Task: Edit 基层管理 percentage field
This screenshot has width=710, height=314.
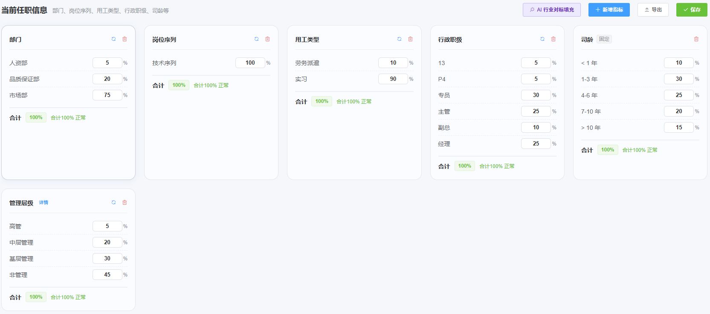Action: [107, 259]
